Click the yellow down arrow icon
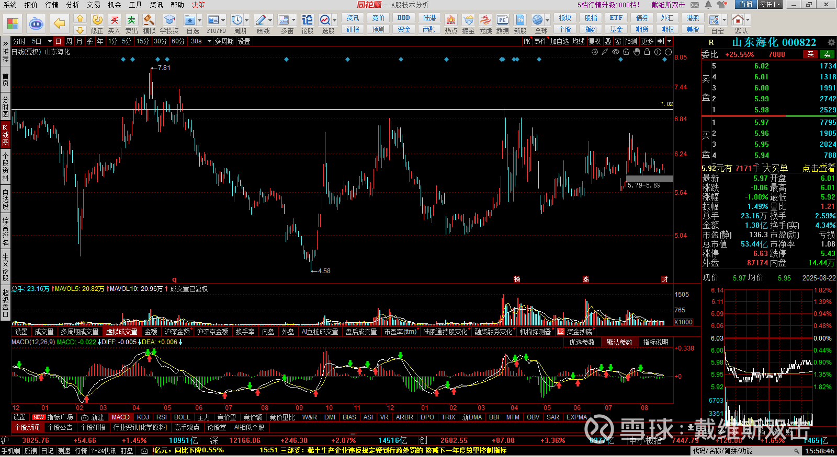Image resolution: width=837 pixels, height=457 pixels. tap(80, 30)
